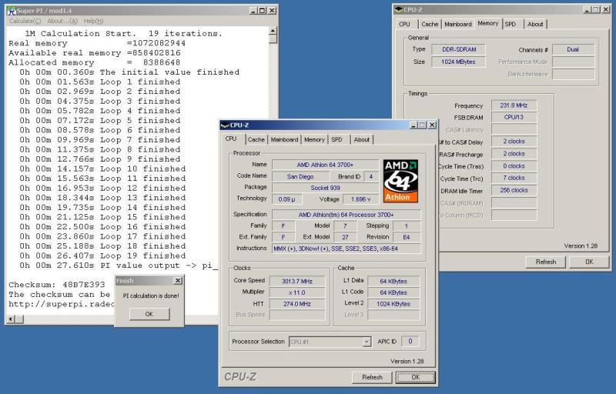Switch to Memory tab in front CPU-Z
Image resolution: width=616 pixels, height=394 pixels.
pyautogui.click(x=314, y=140)
